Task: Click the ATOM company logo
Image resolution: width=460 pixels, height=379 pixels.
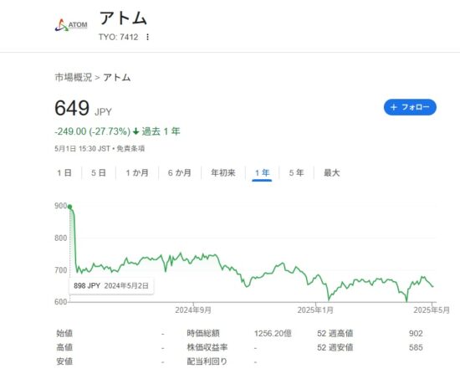Action: coord(71,25)
